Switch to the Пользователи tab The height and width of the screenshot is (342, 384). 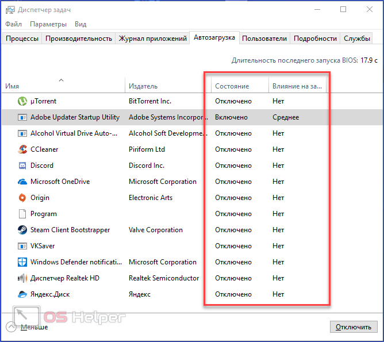click(x=264, y=39)
